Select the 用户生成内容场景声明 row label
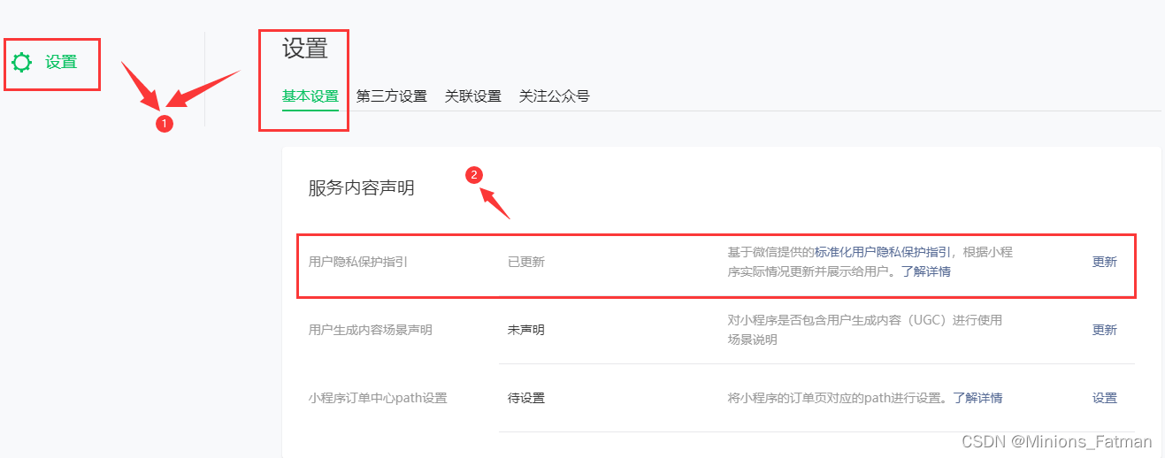Screen dimensions: 1165x458 (370, 330)
